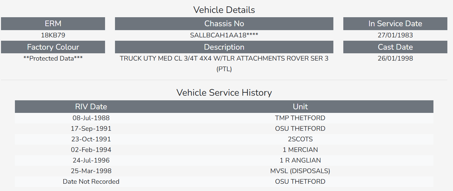The height and width of the screenshot is (191, 453).
Task: Click the truck description text
Action: tap(224, 59)
